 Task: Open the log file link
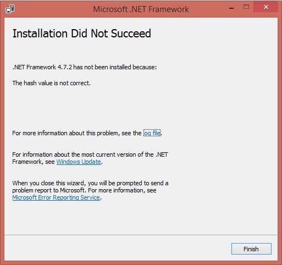pyautogui.click(x=152, y=133)
